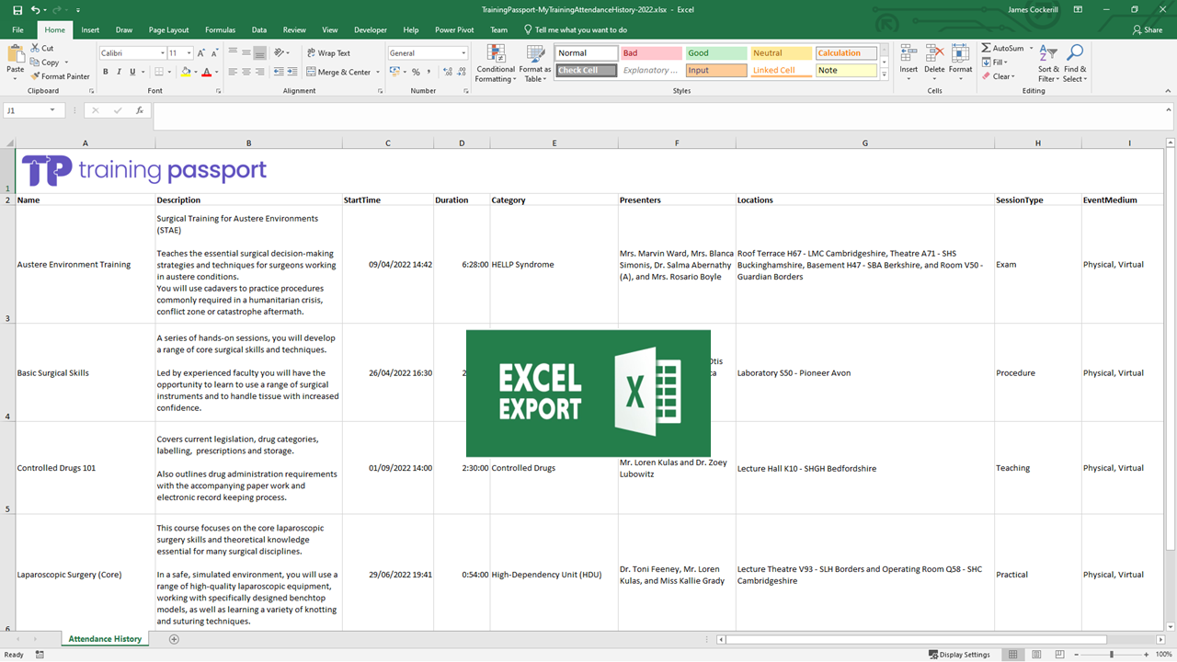This screenshot has width=1177, height=662.
Task: Expand the Name Box dropdown
Action: (x=52, y=110)
